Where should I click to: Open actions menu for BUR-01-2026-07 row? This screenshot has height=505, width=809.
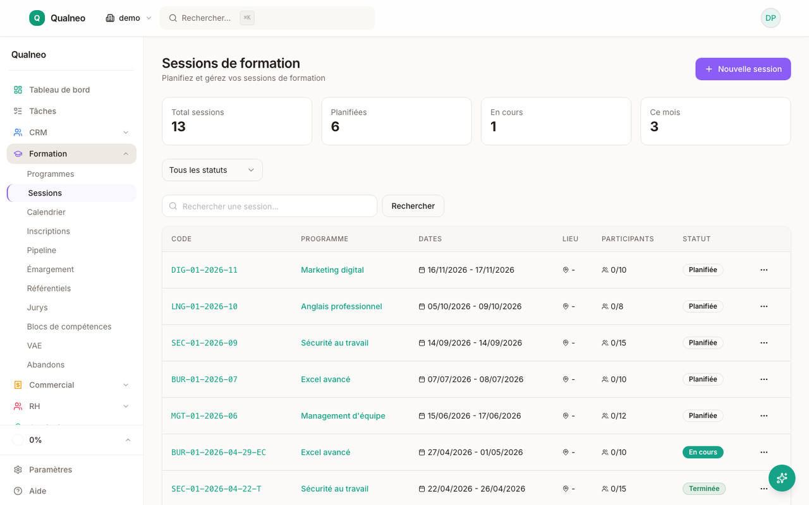[x=764, y=379]
